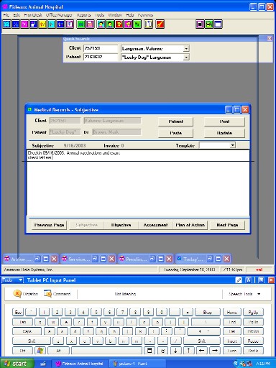Tap the context menu key on on-screen keyboard

[149, 351]
